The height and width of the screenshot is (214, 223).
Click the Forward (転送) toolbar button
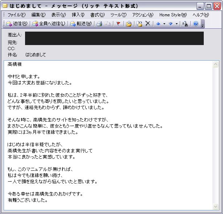tap(81, 24)
